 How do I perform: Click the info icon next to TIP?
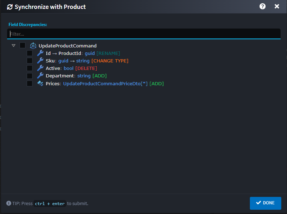(9, 203)
